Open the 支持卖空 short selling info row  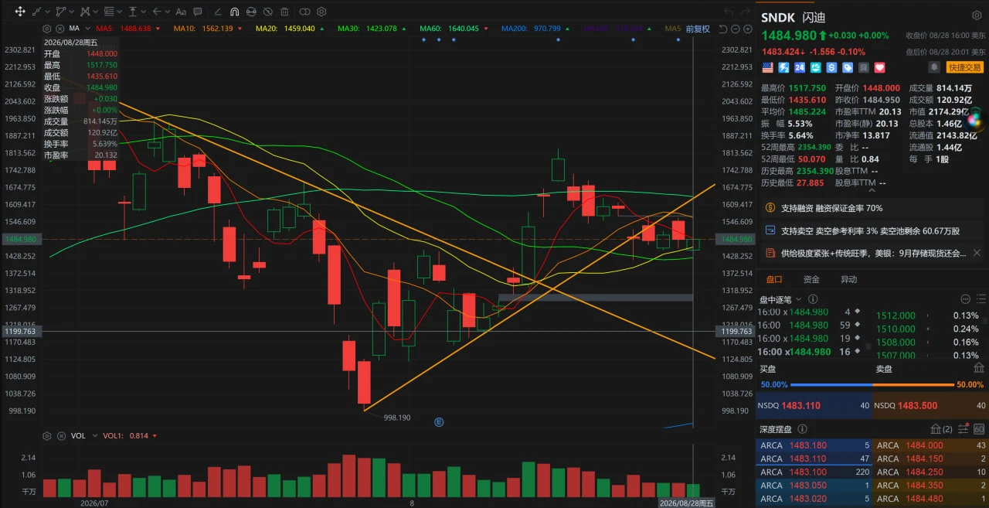[x=872, y=230]
